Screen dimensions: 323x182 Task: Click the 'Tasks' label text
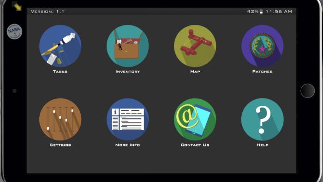tap(60, 72)
